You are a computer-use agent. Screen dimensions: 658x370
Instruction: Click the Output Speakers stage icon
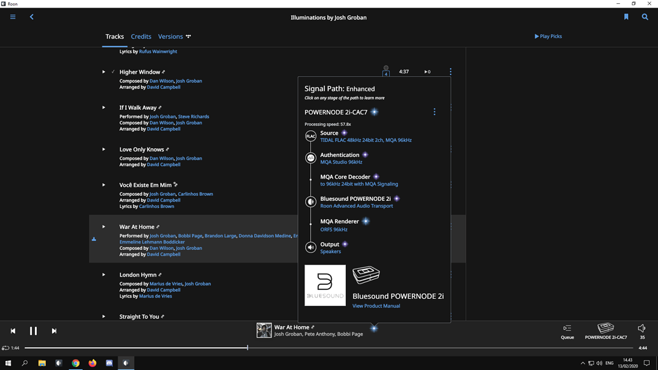point(311,247)
